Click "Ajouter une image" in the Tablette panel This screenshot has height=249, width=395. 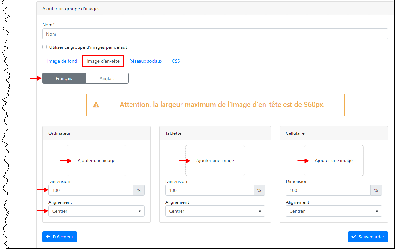point(215,160)
